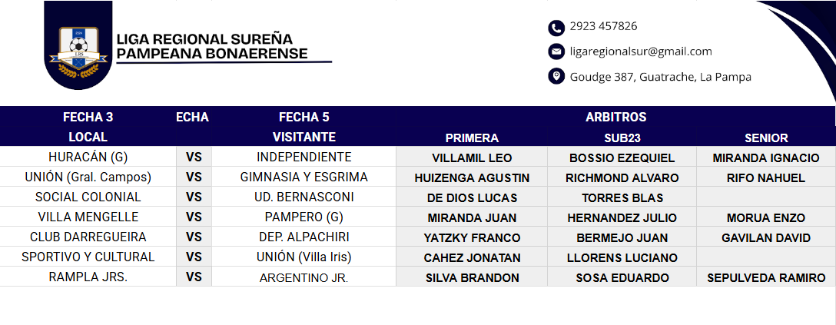
Task: Click the Goudge 387 address text
Action: click(660, 77)
